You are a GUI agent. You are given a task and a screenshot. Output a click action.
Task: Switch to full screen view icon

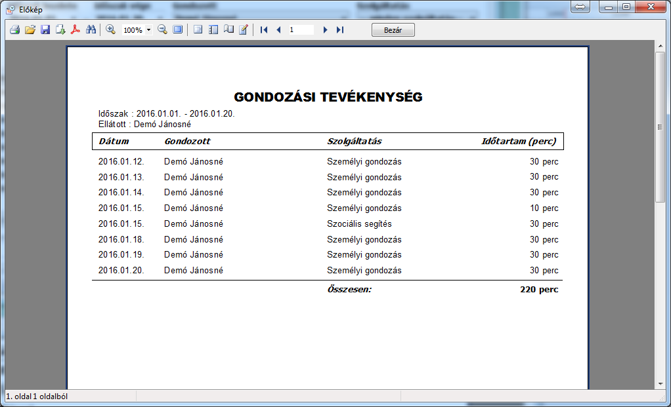point(178,30)
